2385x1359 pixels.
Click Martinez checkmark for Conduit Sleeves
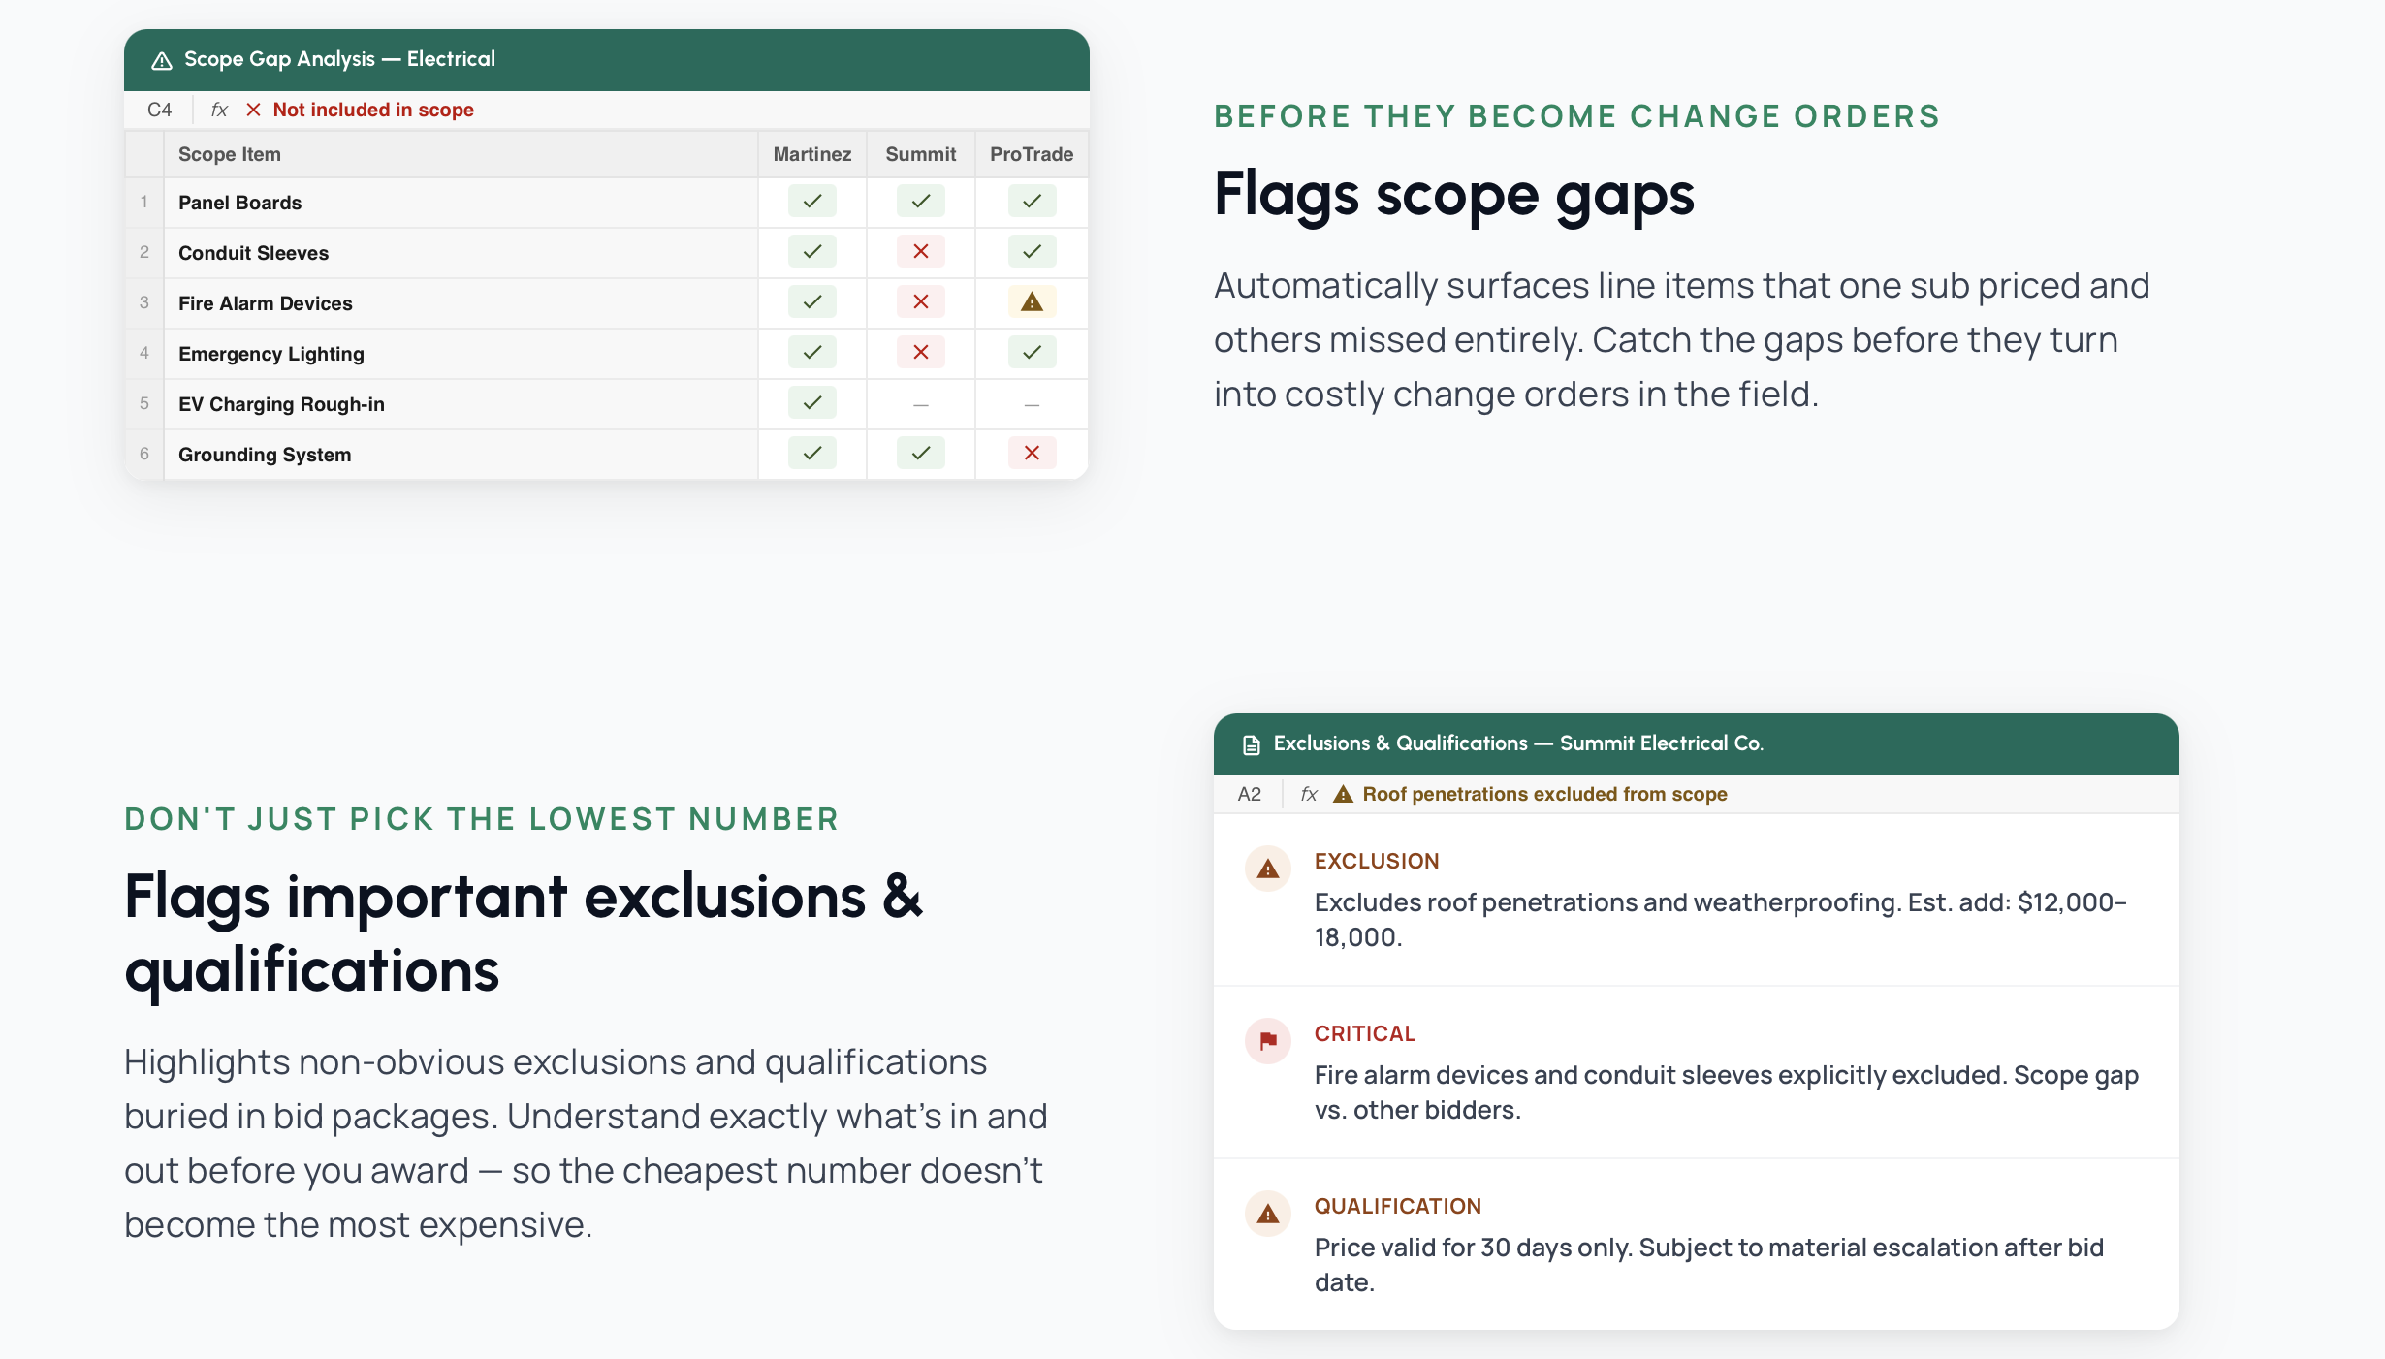(x=812, y=252)
